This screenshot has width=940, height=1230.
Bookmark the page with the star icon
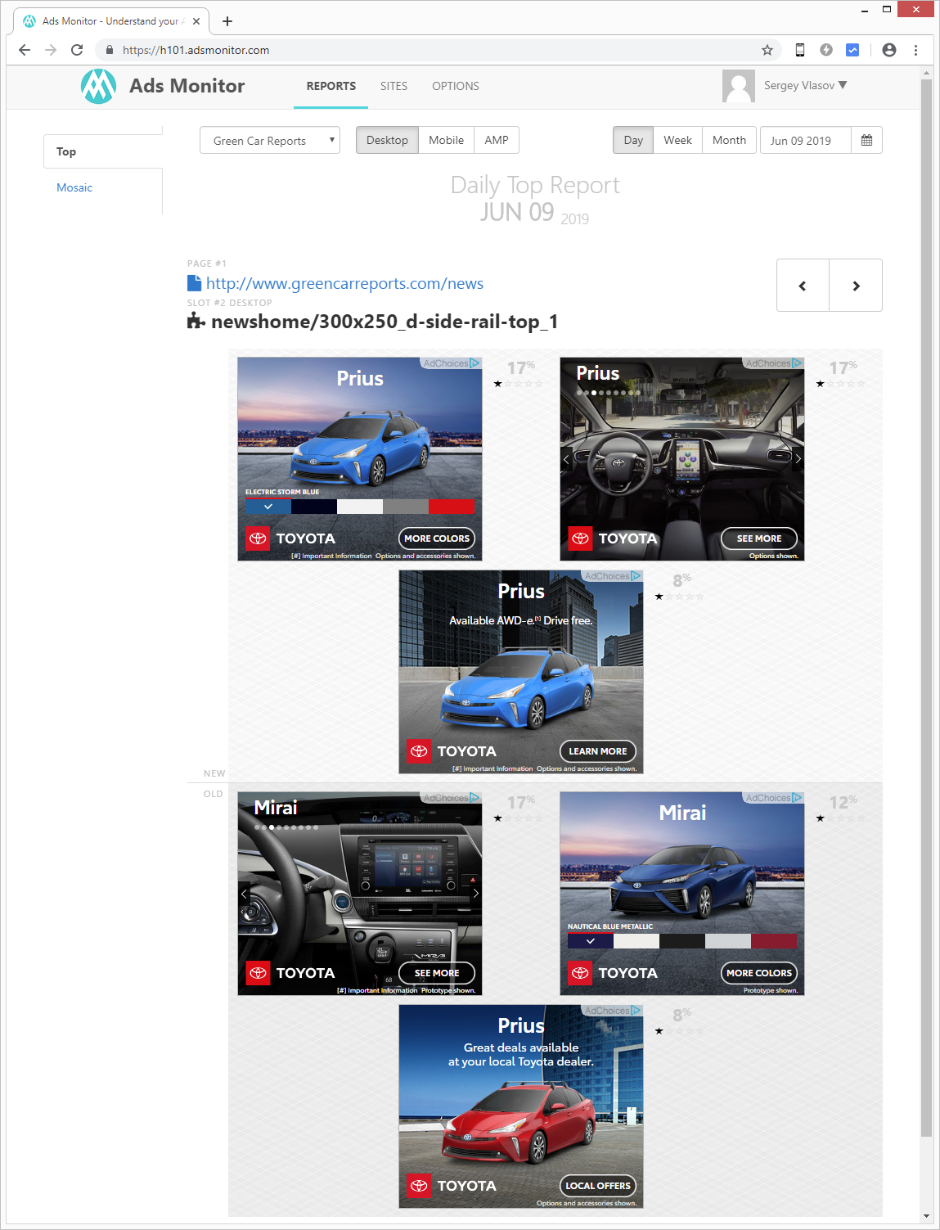767,50
